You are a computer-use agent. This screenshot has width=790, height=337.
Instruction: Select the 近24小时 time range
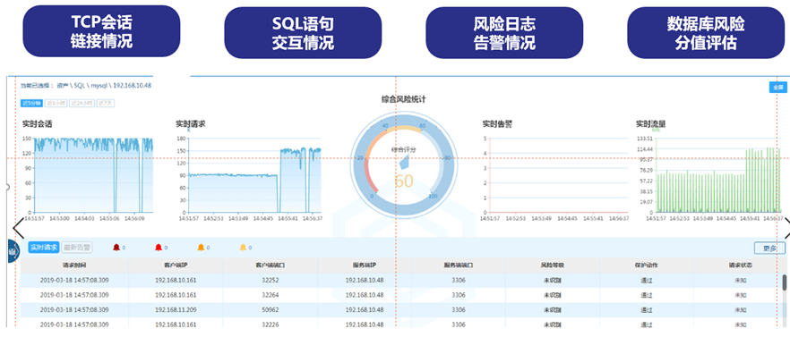tap(82, 103)
